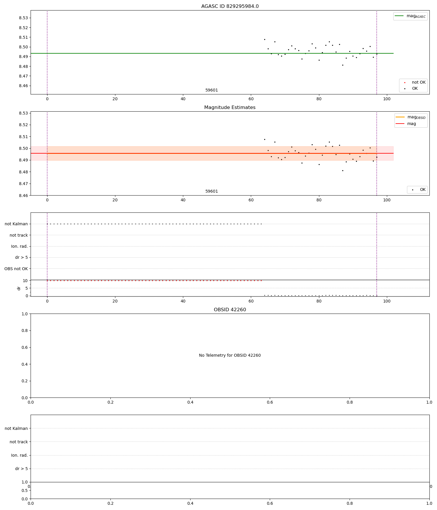Click the 'not track' label in the third plot
The height and width of the screenshot is (510, 437).
click(19, 235)
